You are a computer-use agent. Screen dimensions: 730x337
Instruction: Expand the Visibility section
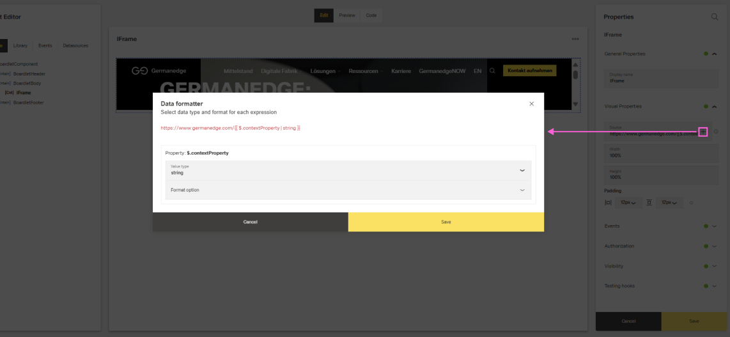click(714, 266)
